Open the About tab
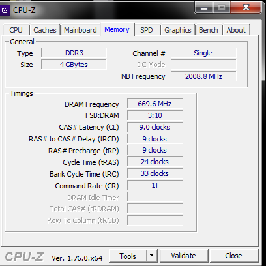This screenshot has height=266, width=266. click(x=236, y=30)
